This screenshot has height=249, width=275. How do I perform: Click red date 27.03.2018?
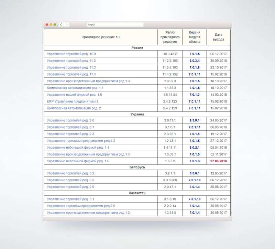coord(219,161)
